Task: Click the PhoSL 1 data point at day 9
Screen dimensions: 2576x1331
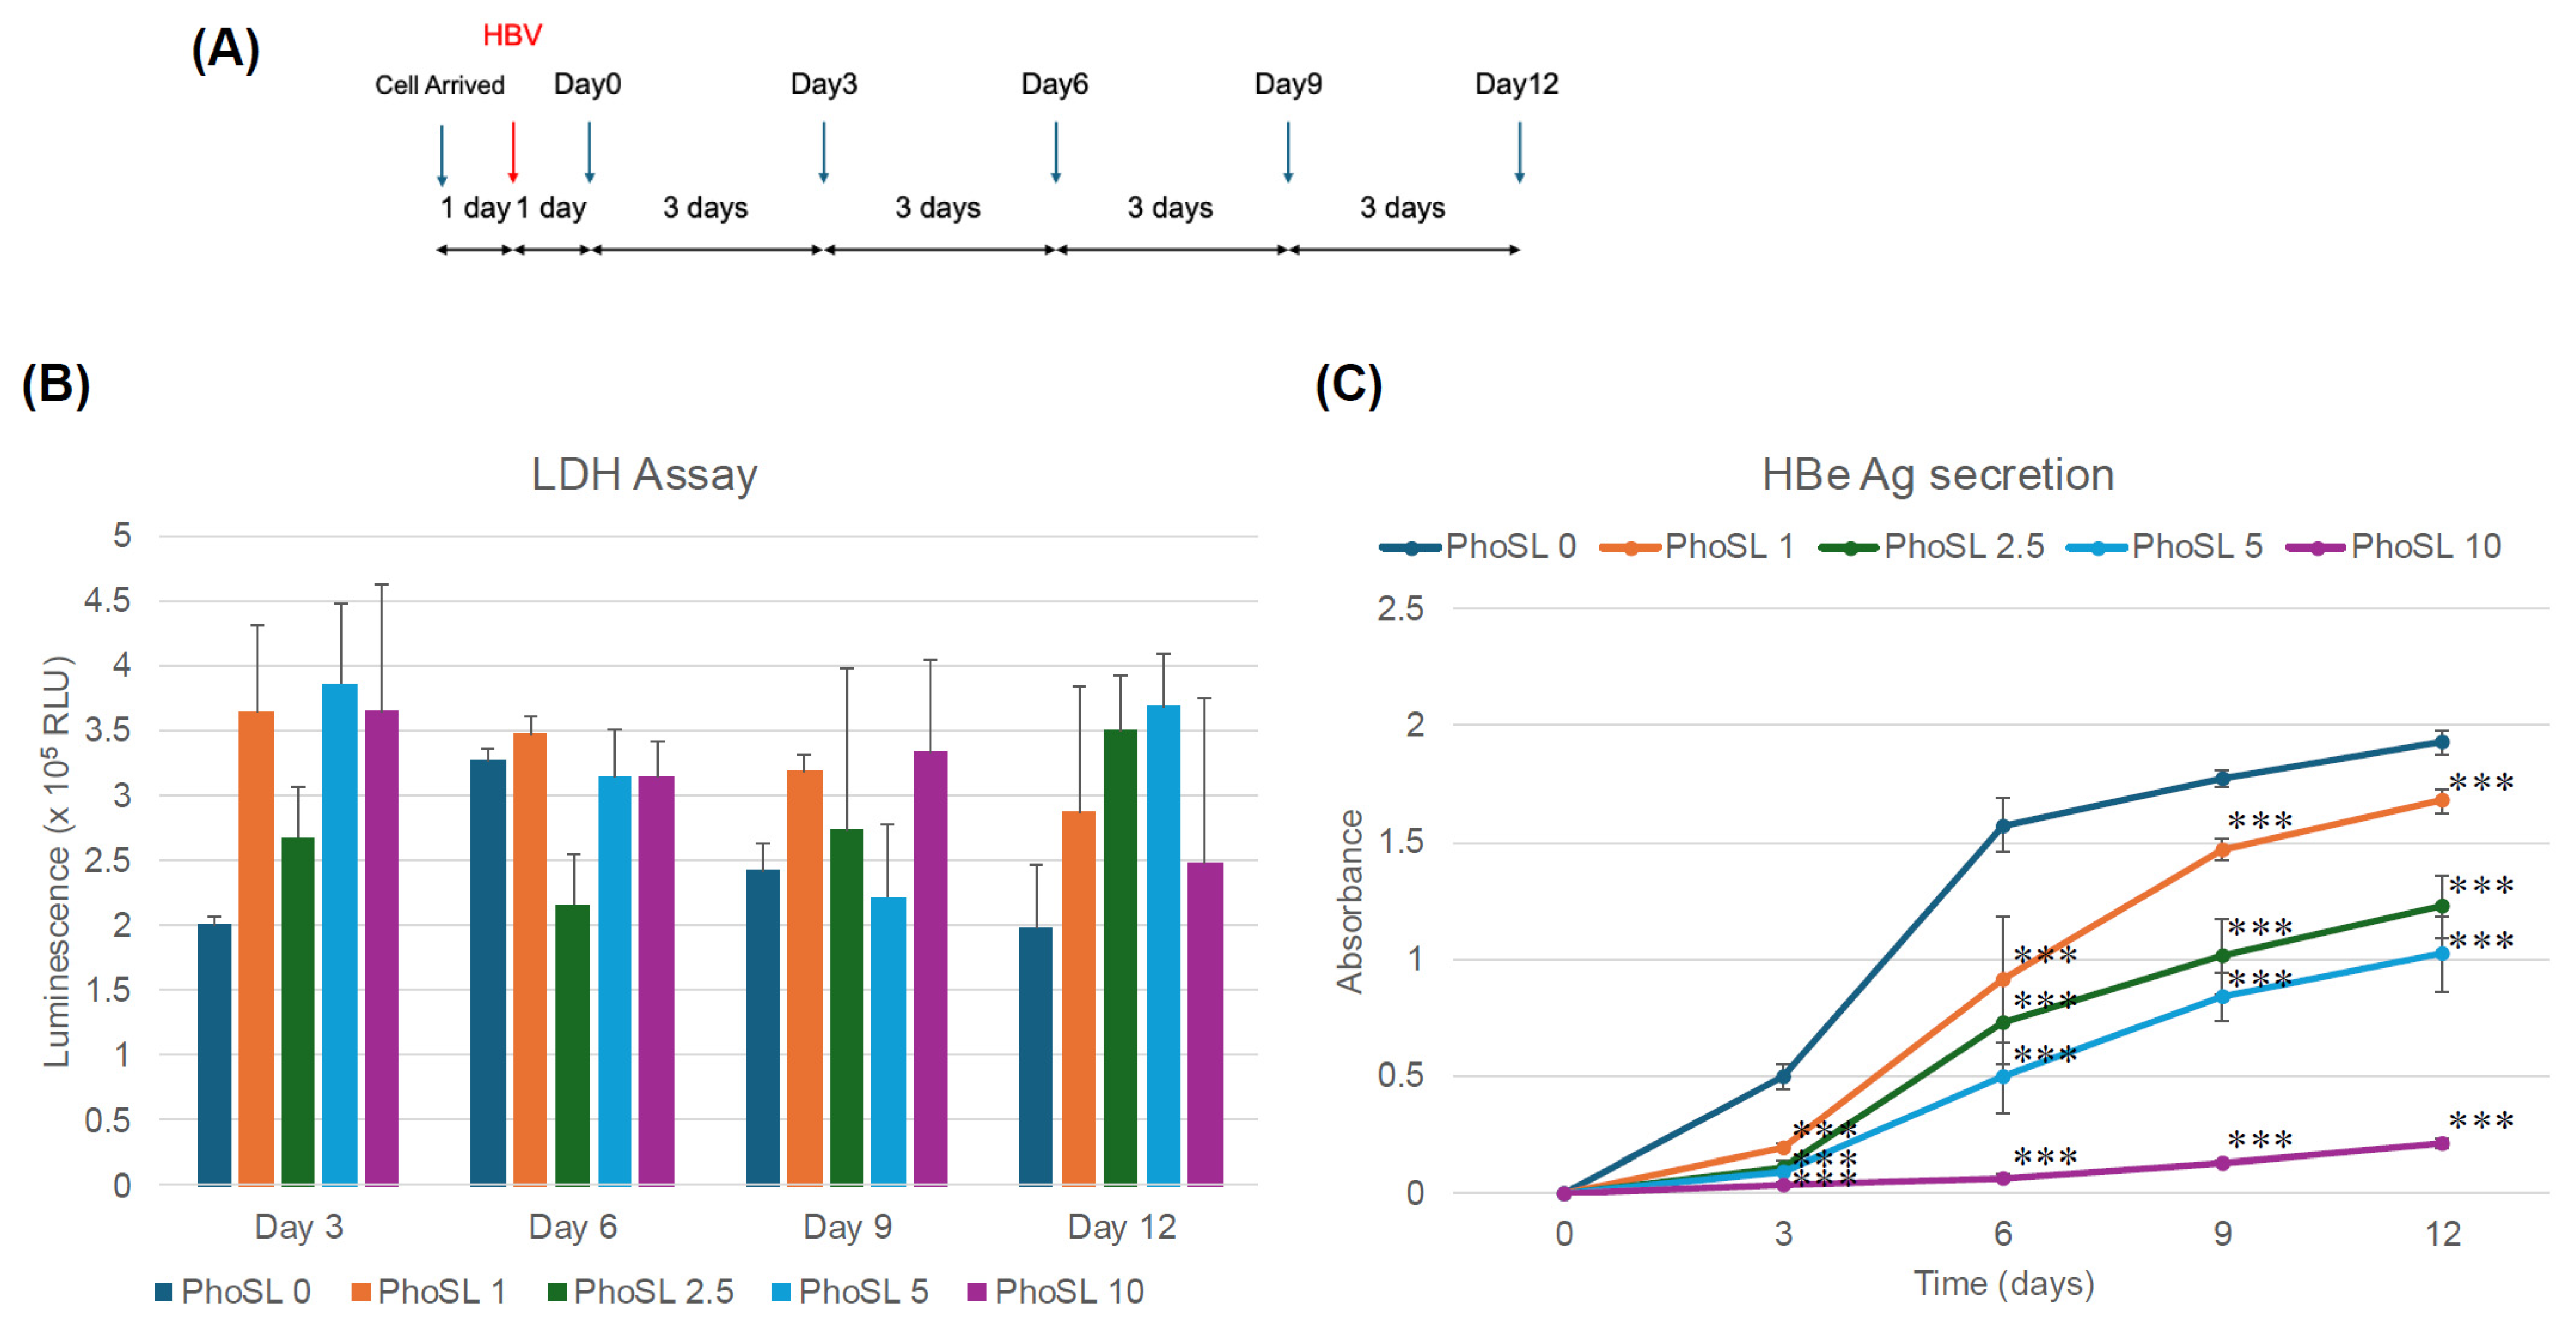Action: 2222,850
